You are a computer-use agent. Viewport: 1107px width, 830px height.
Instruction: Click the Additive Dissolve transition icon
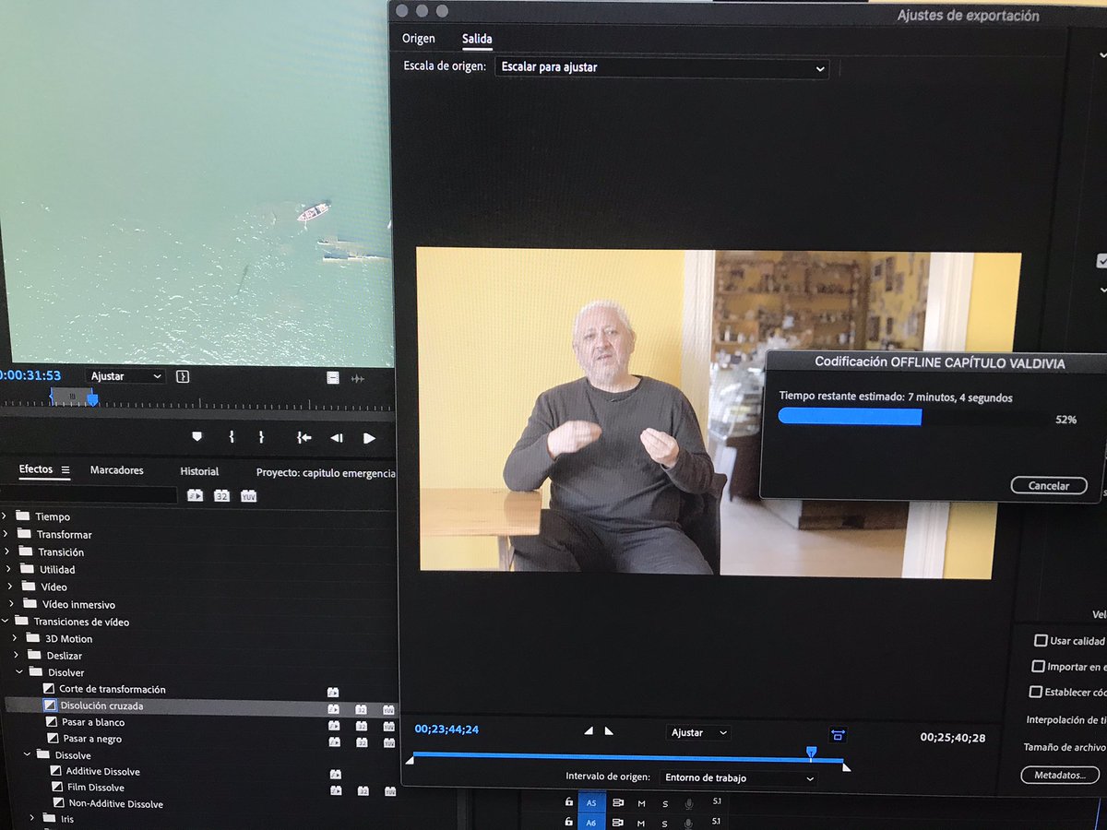coord(56,771)
